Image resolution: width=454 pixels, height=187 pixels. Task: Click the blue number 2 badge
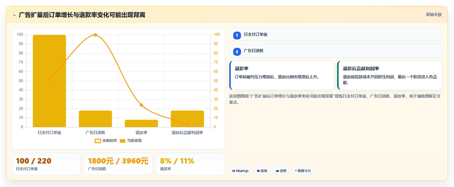click(x=237, y=52)
